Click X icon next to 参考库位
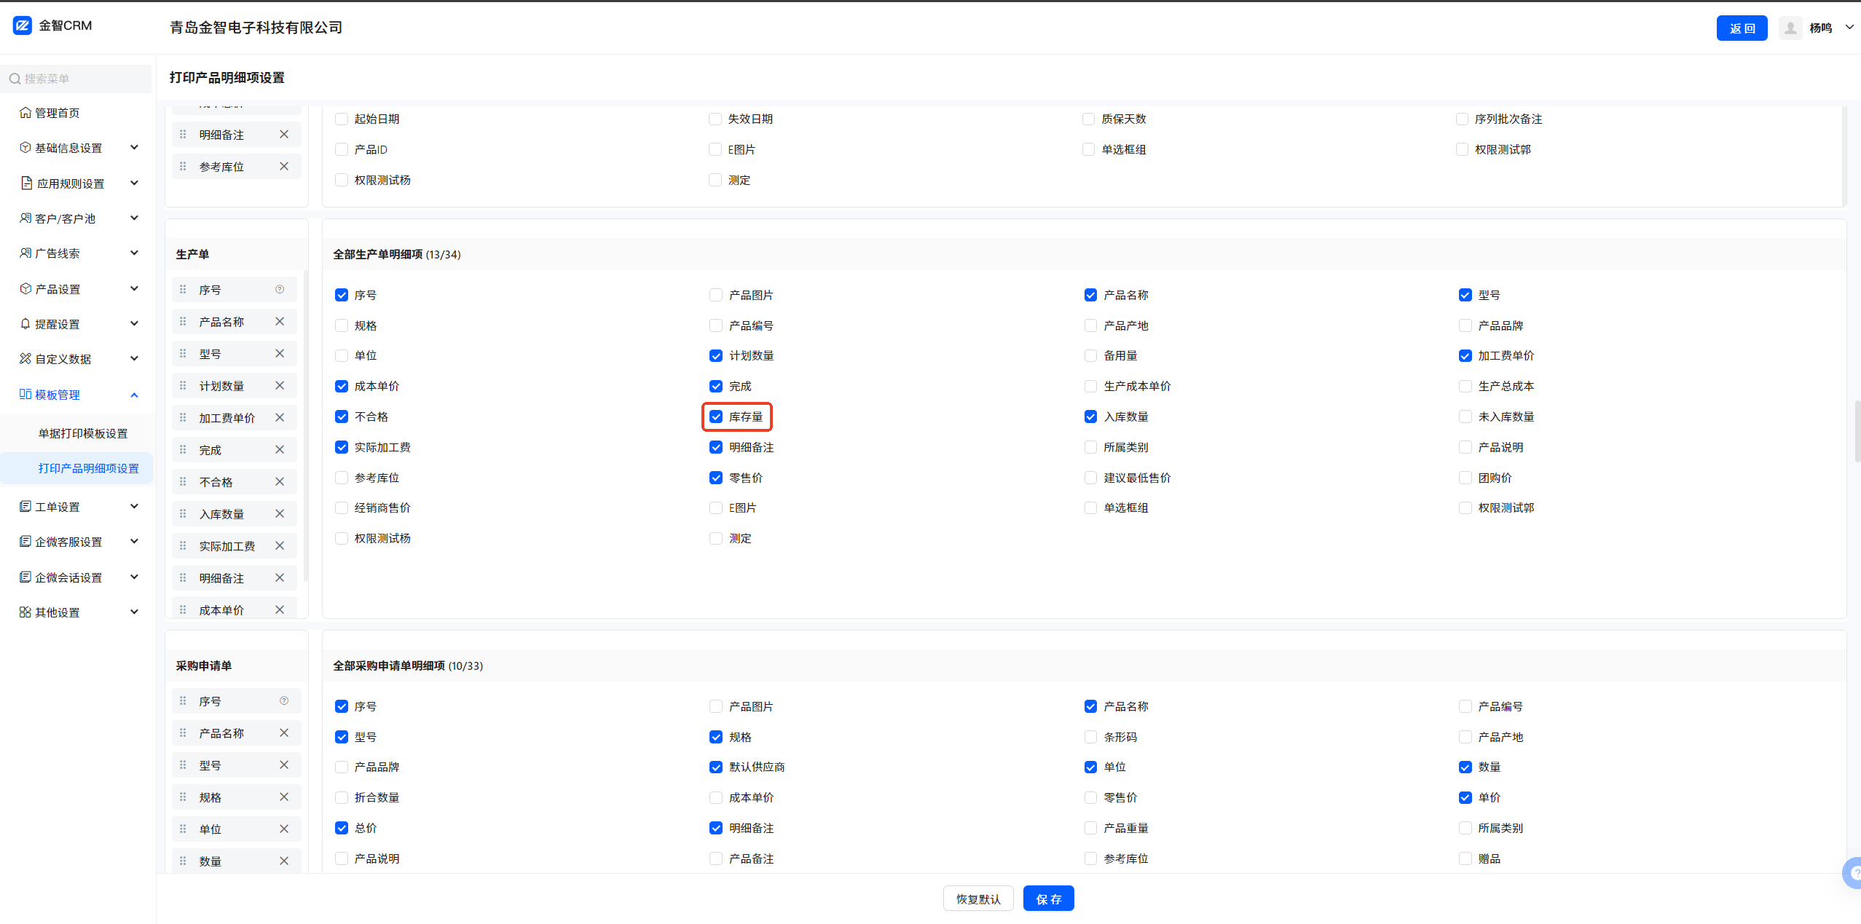The height and width of the screenshot is (924, 1861). pos(284,166)
